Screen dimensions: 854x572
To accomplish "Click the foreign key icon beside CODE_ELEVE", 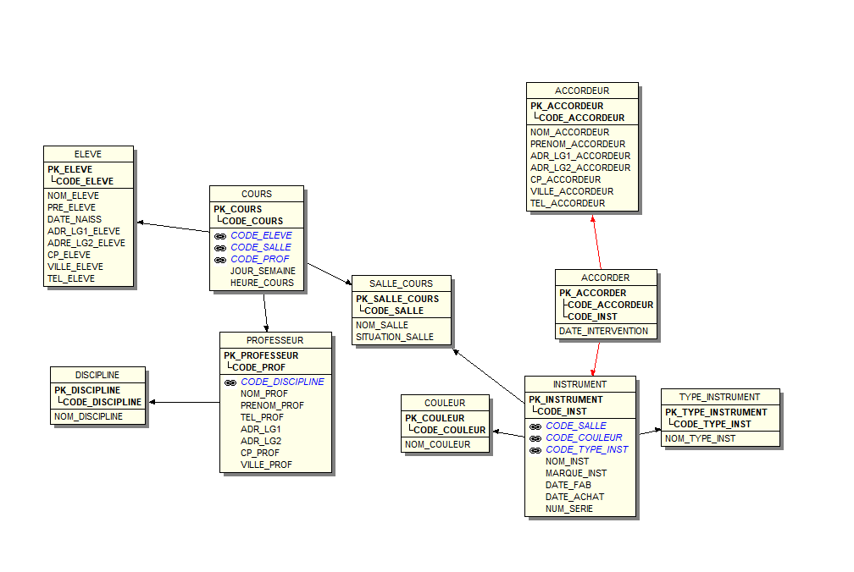I will (x=219, y=235).
